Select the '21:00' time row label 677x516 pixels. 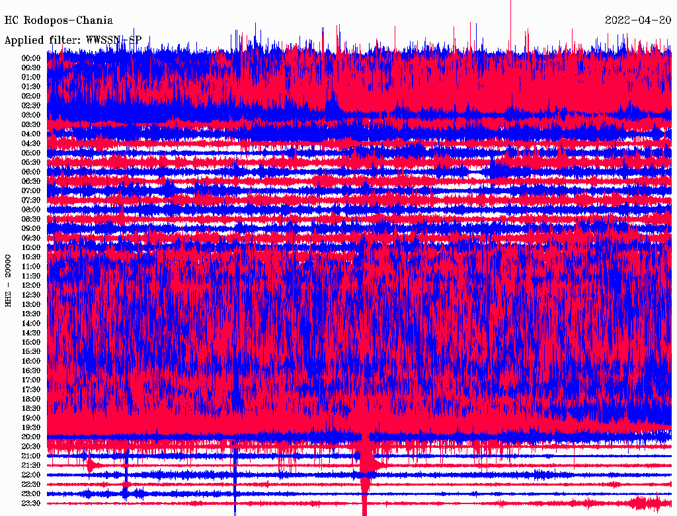(x=31, y=456)
